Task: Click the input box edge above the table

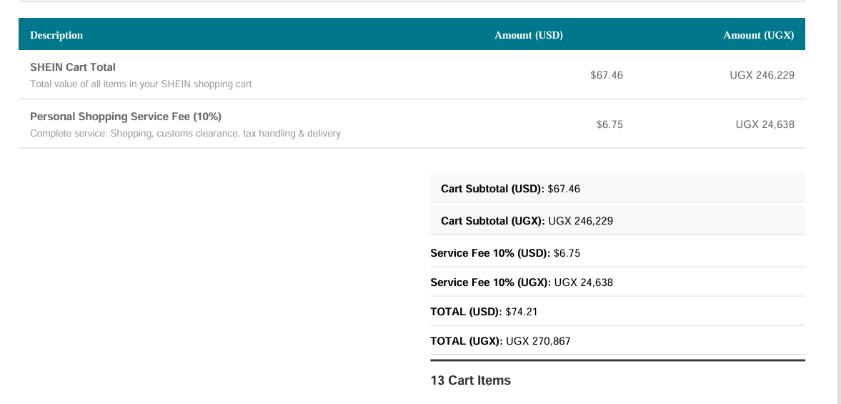Action: point(412,1)
